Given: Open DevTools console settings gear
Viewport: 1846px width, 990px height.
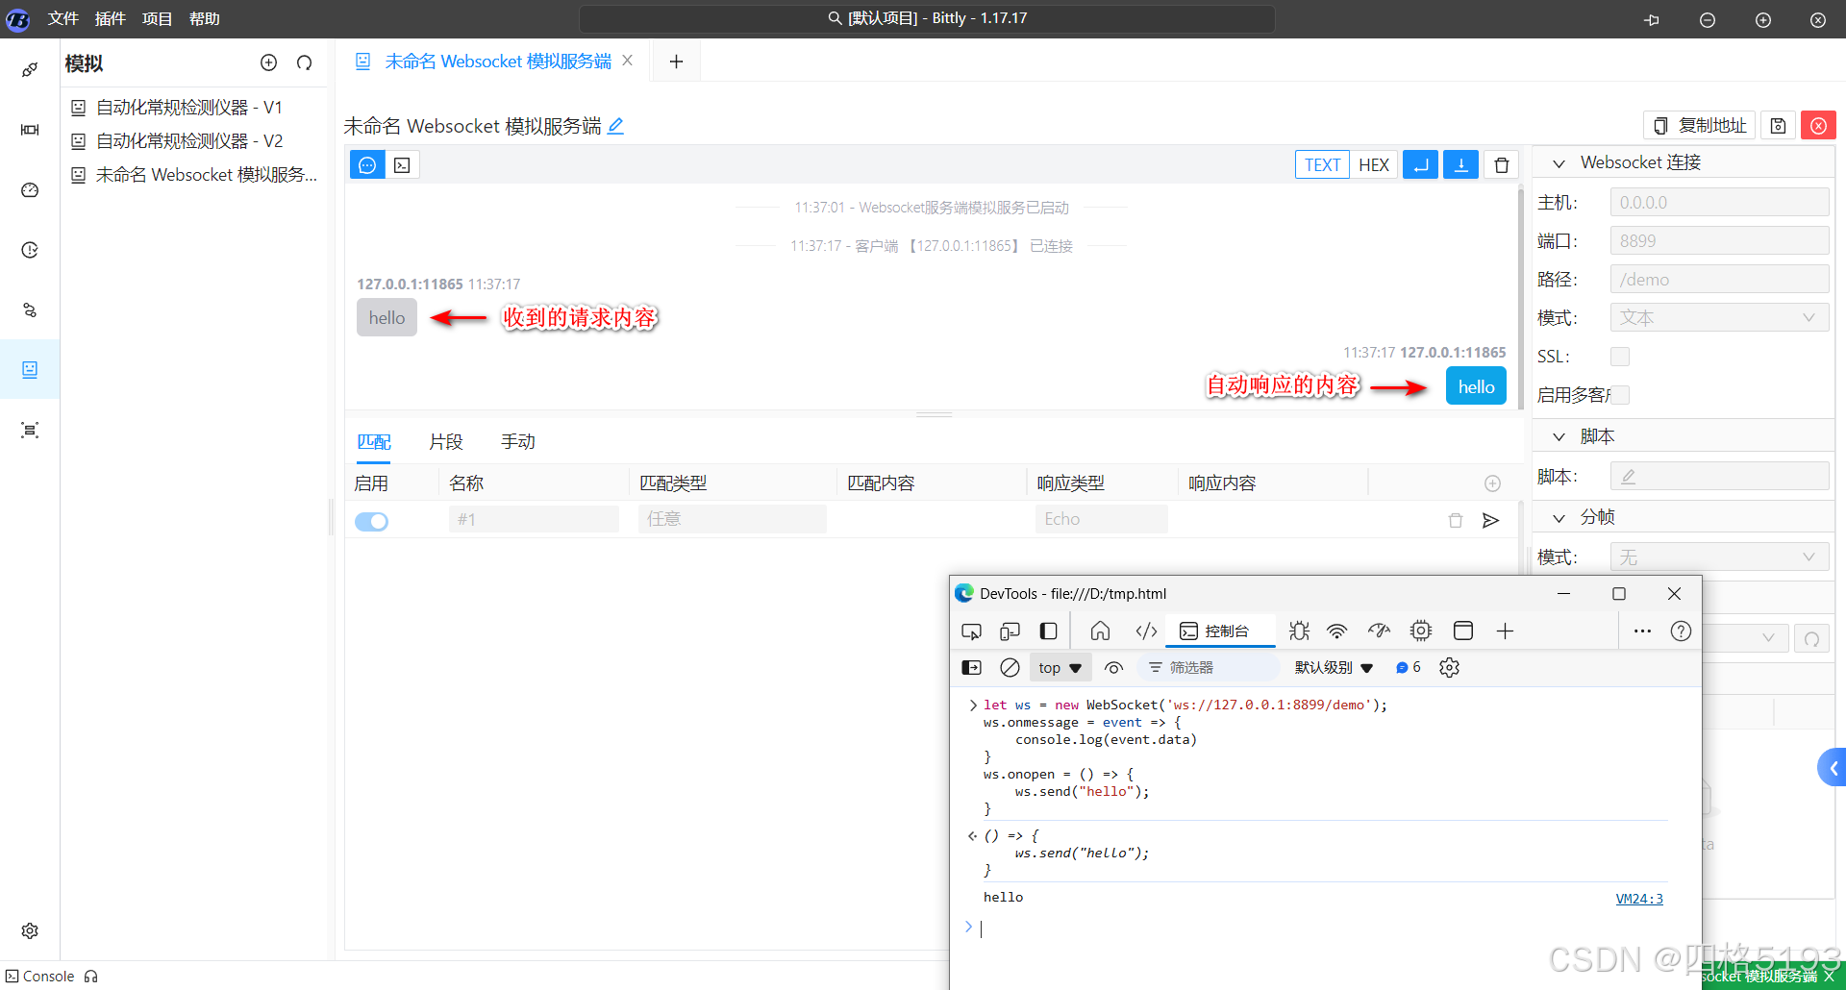Looking at the screenshot, I should pyautogui.click(x=1449, y=667).
